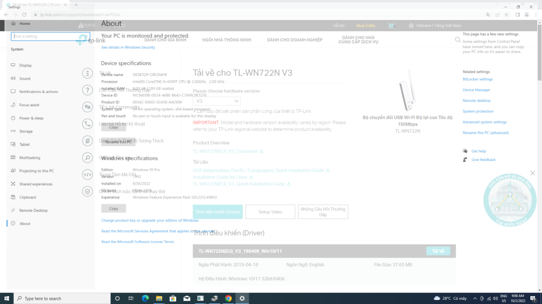This screenshot has width=542, height=304.
Task: Open Microsoft Store from the taskbar
Action: click(173, 299)
